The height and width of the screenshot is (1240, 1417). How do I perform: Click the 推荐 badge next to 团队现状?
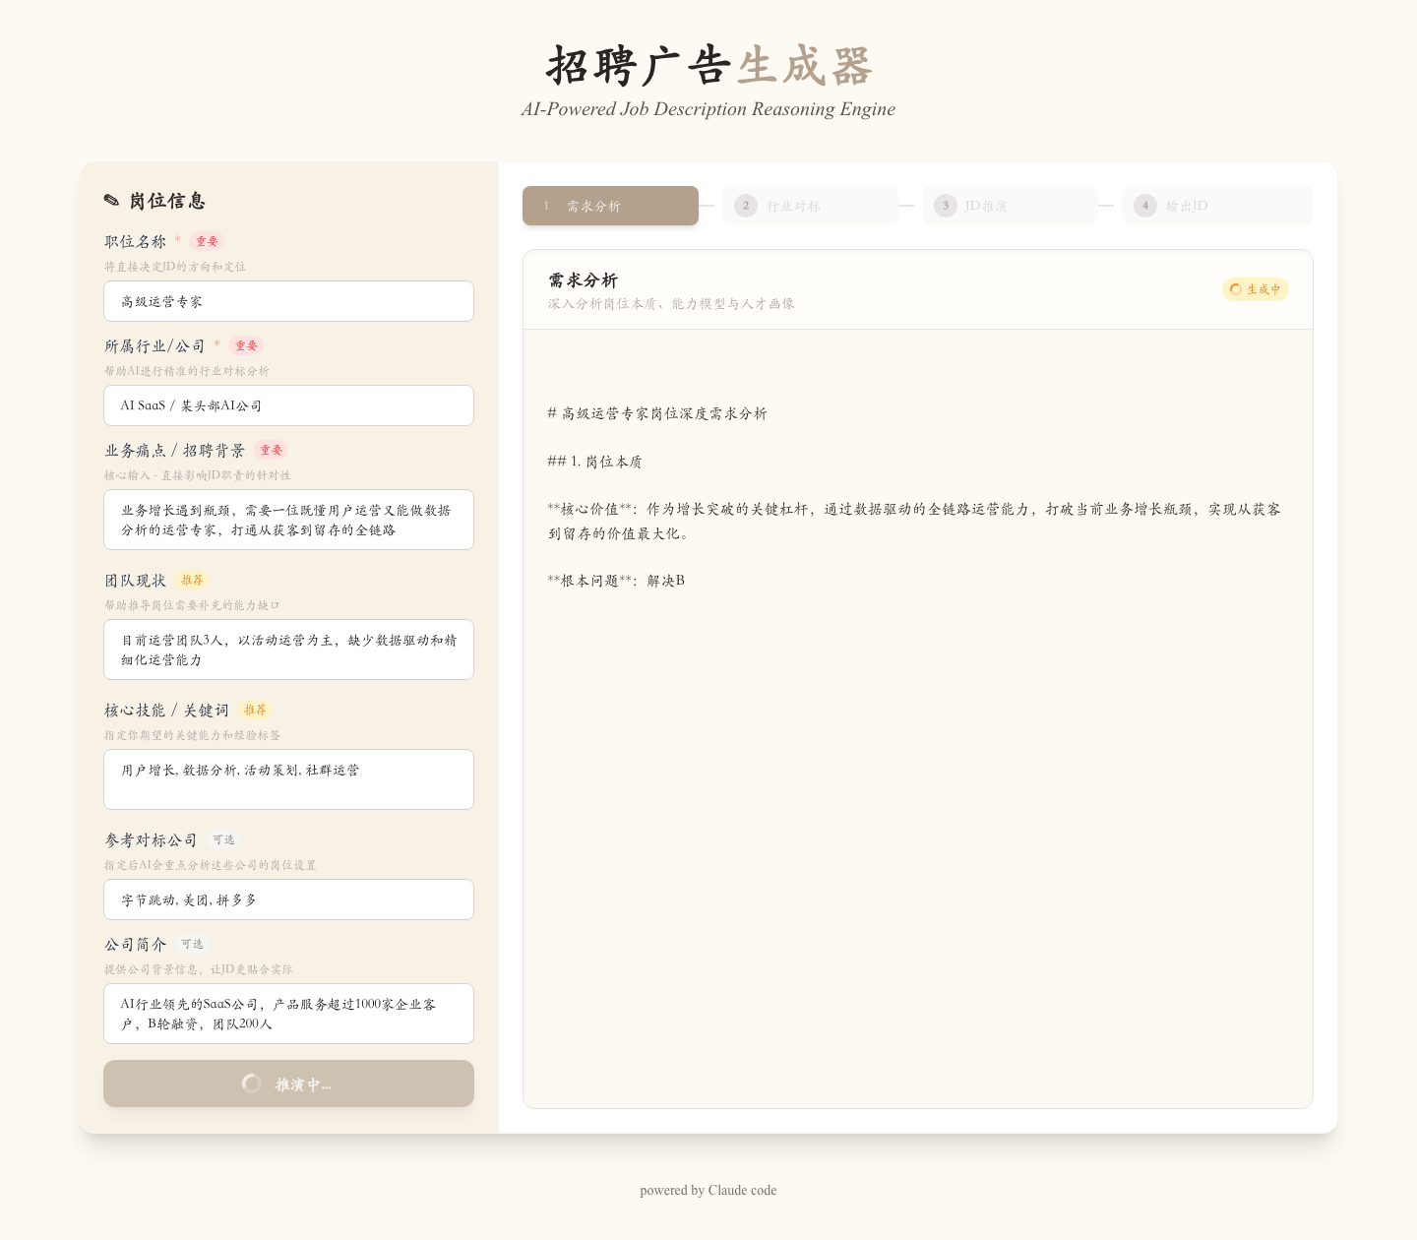193,581
